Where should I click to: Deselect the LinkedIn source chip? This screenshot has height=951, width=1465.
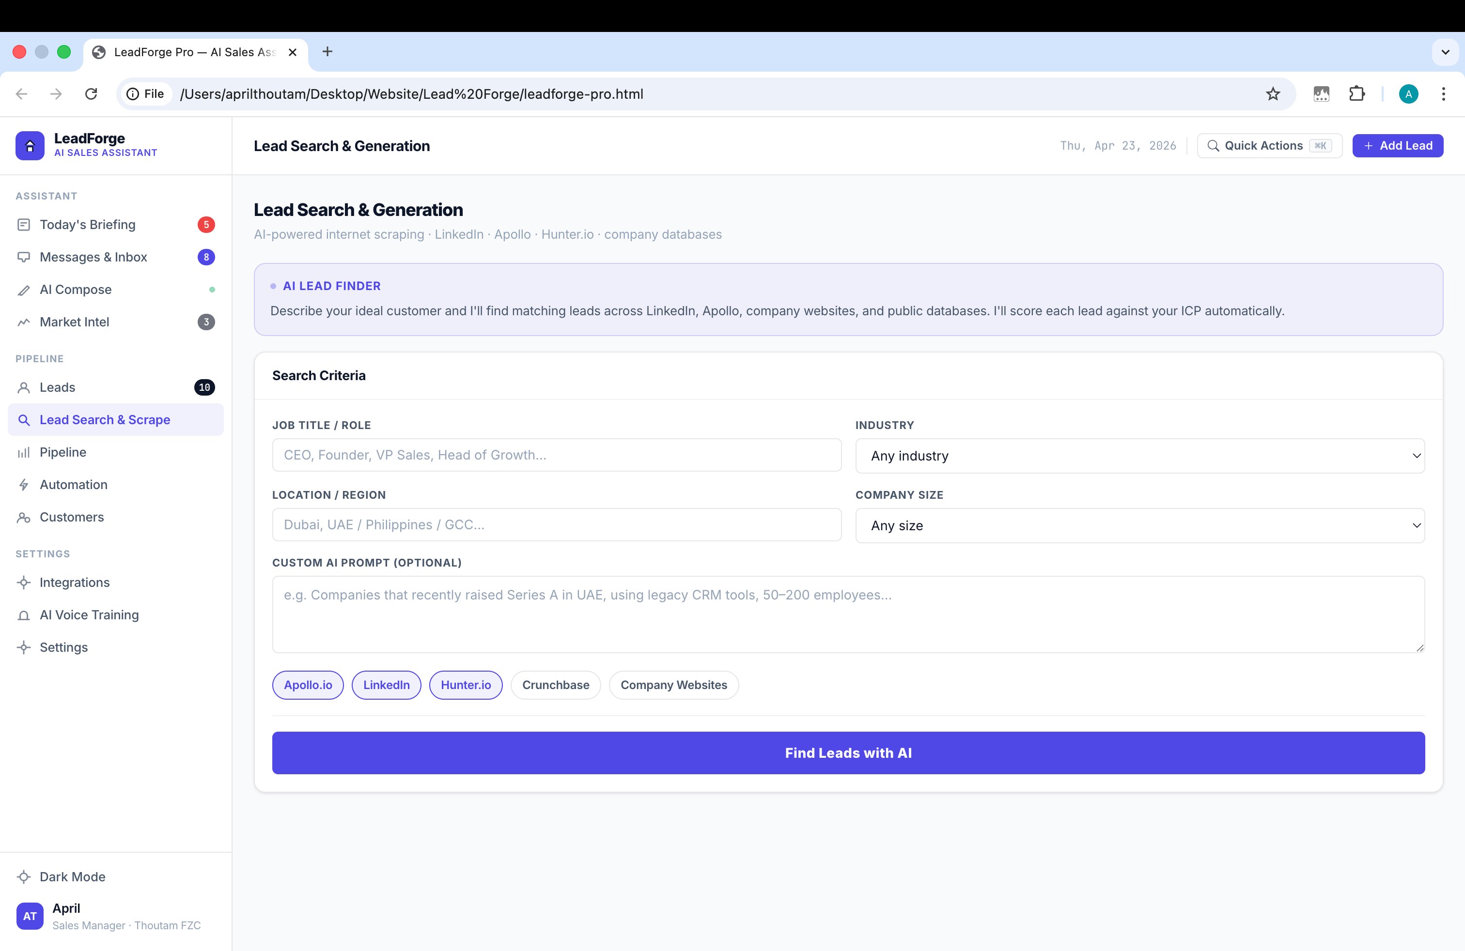[386, 685]
